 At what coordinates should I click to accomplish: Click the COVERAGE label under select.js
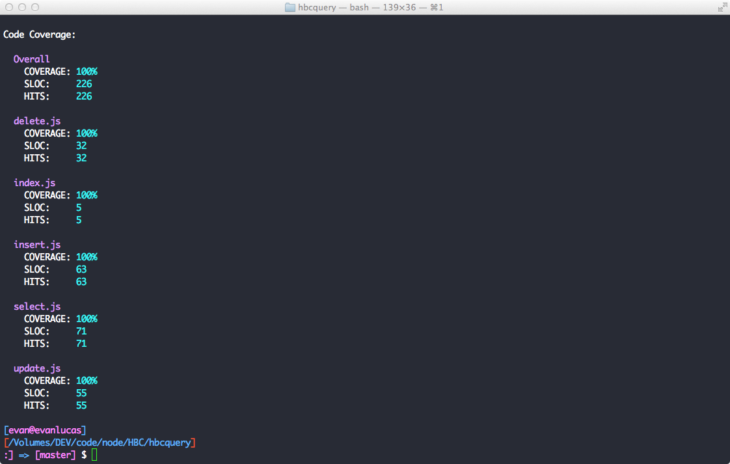(x=47, y=318)
